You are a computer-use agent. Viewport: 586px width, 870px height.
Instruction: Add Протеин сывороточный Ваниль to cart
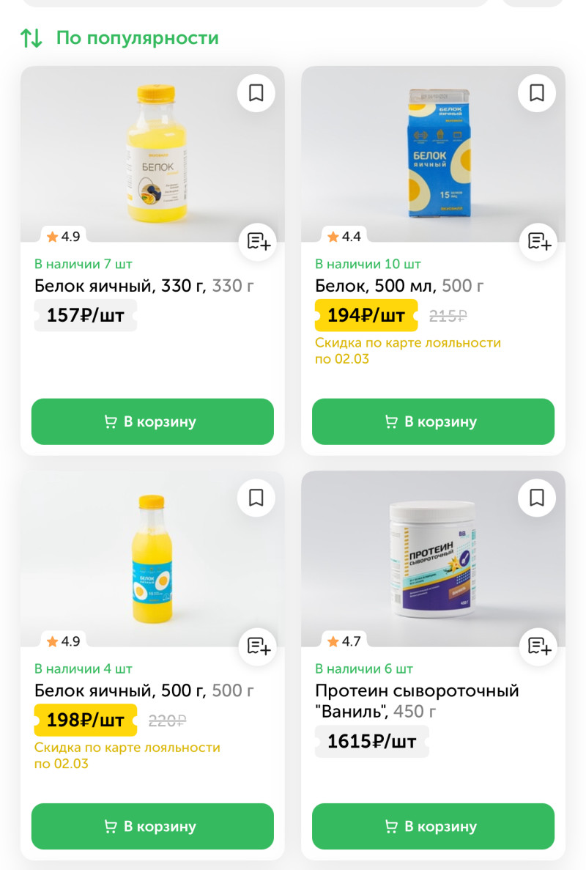[x=433, y=826]
